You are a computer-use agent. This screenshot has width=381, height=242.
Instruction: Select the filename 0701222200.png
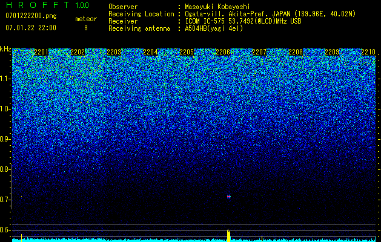coord(31,16)
